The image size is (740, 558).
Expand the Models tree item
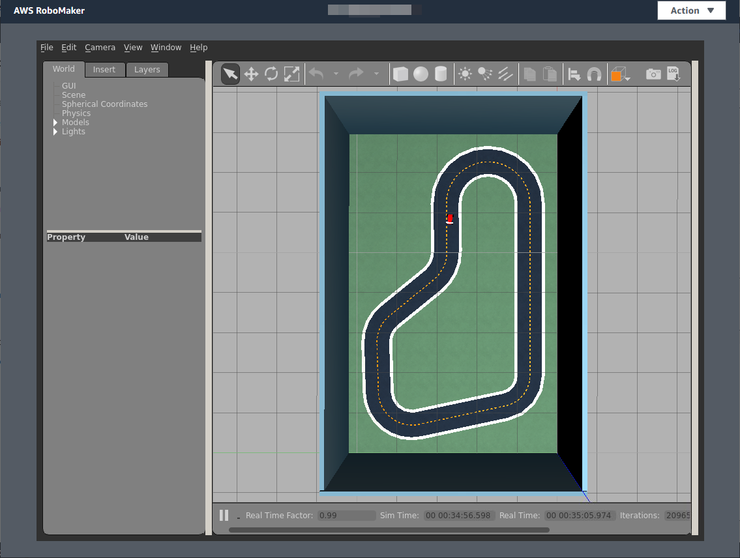pyautogui.click(x=56, y=122)
